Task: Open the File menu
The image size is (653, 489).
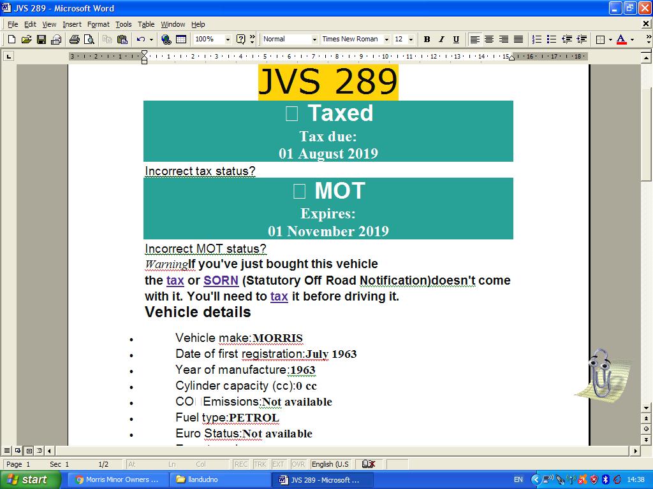Action: click(13, 24)
